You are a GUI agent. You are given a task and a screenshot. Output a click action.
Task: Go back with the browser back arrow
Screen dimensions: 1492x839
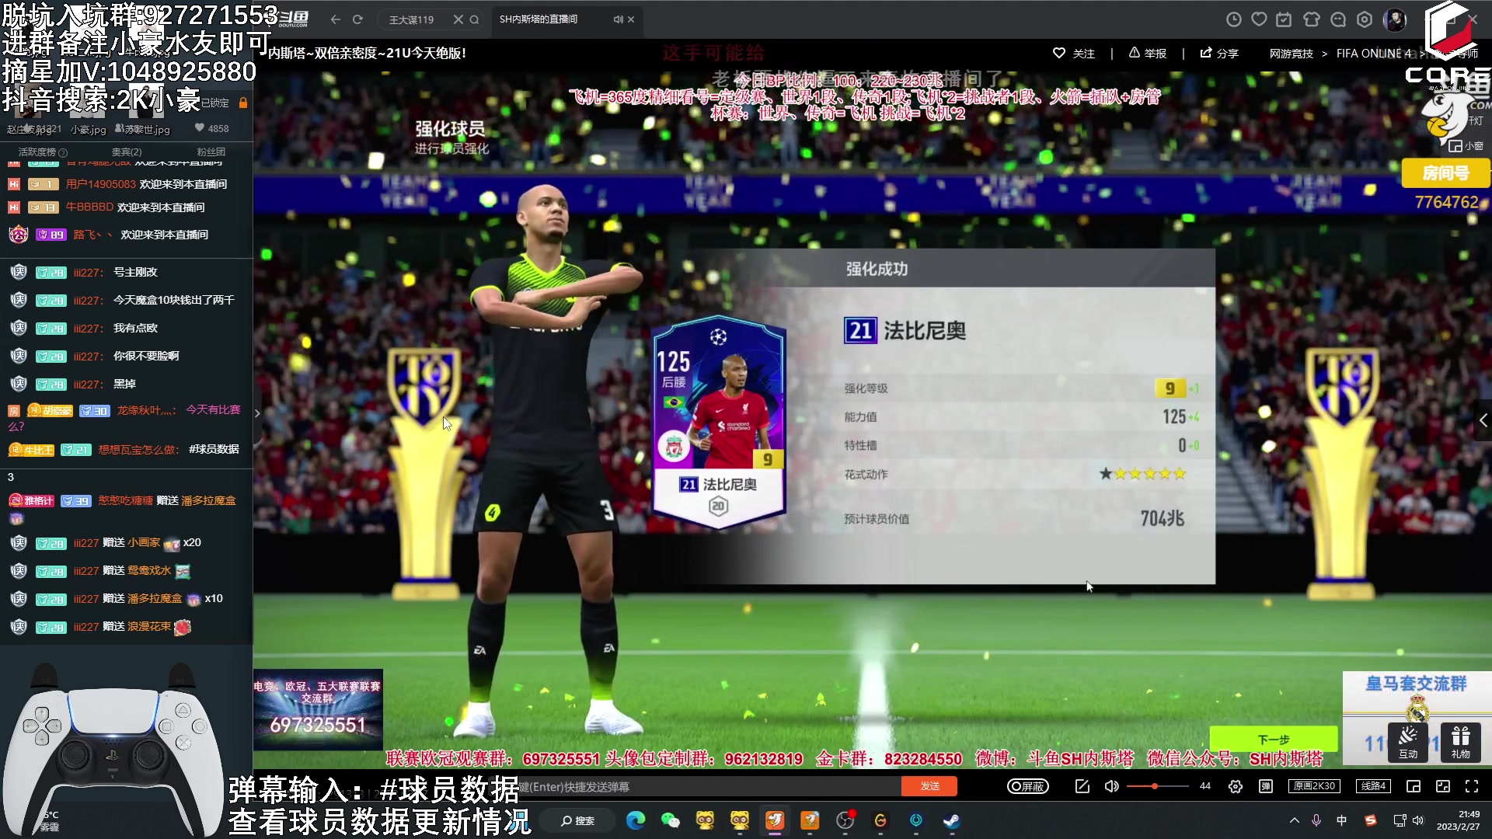(335, 19)
